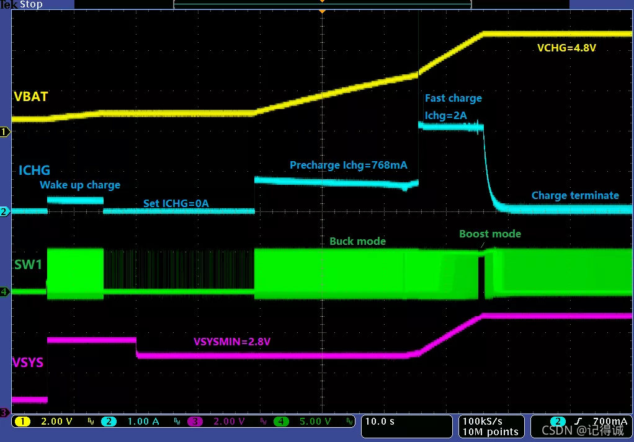
Task: Click the 700mA trigger level readout
Action: pos(610,422)
